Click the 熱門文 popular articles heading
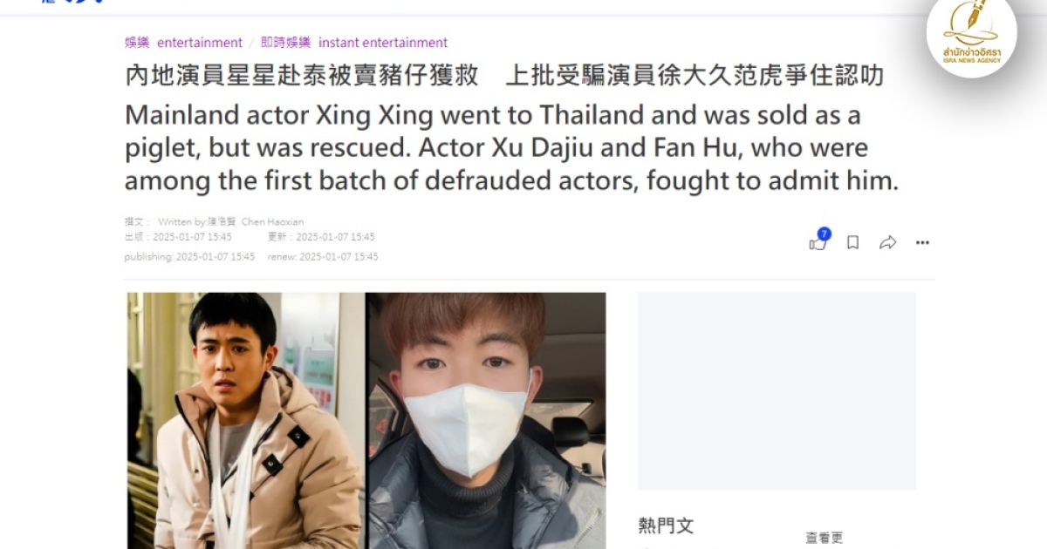This screenshot has height=549, width=1047. 666,525
